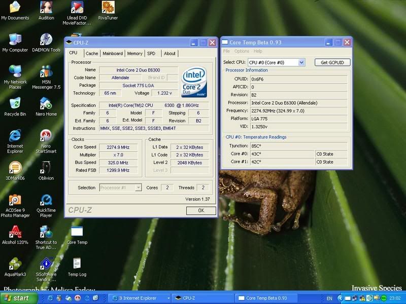Select the Oblivion game desktop shortcut
406x304 pixels.
tap(46, 171)
